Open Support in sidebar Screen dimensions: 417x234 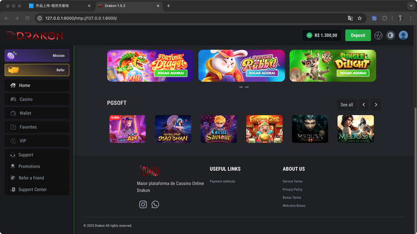37,155
